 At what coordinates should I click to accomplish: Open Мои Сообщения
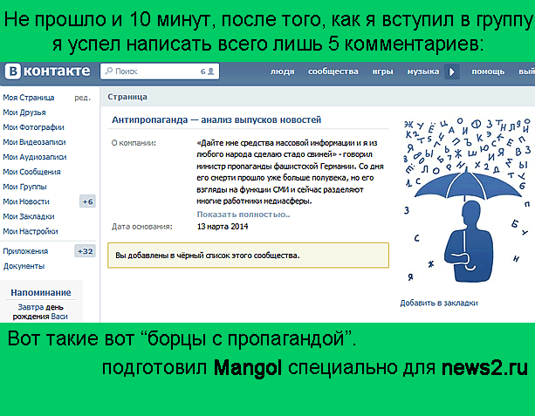tap(31, 172)
